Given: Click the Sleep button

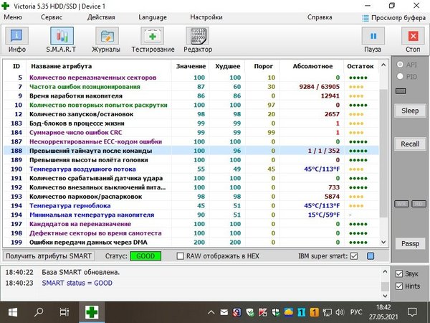Looking at the screenshot, I should pos(409,111).
